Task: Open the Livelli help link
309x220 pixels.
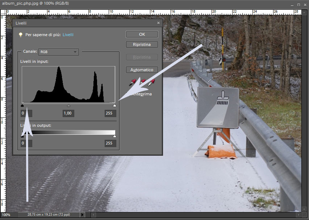Action: point(68,35)
